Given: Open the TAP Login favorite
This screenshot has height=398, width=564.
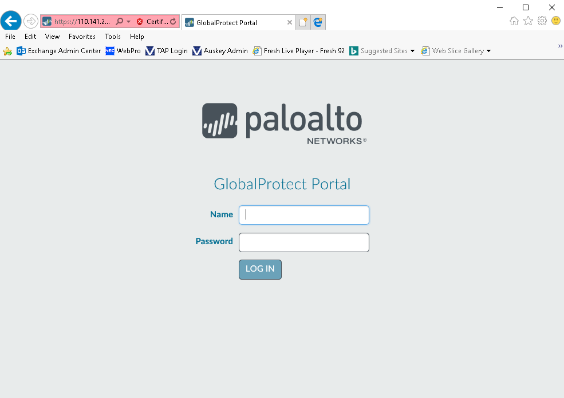Looking at the screenshot, I should pos(167,51).
